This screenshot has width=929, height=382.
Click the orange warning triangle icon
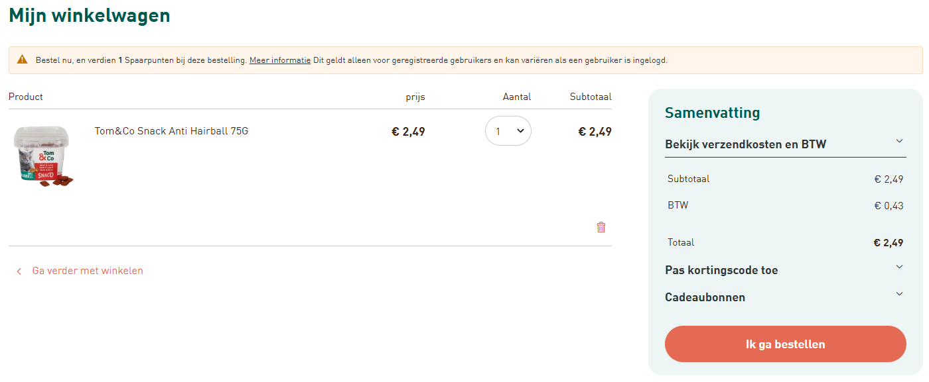23,60
